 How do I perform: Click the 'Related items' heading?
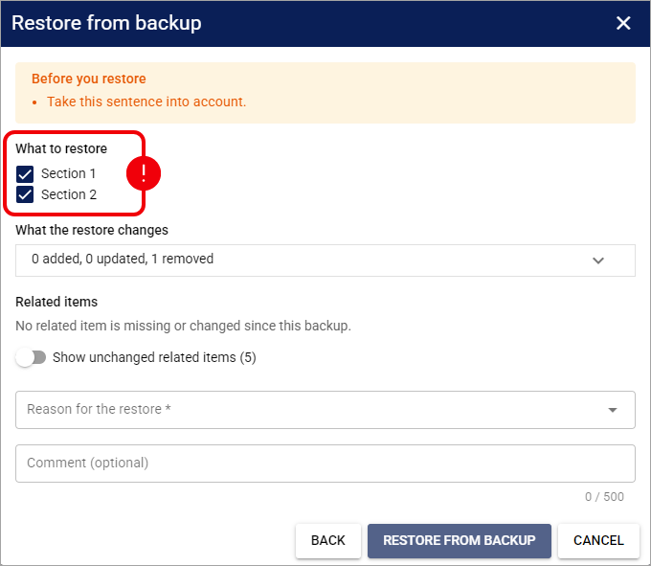[56, 302]
